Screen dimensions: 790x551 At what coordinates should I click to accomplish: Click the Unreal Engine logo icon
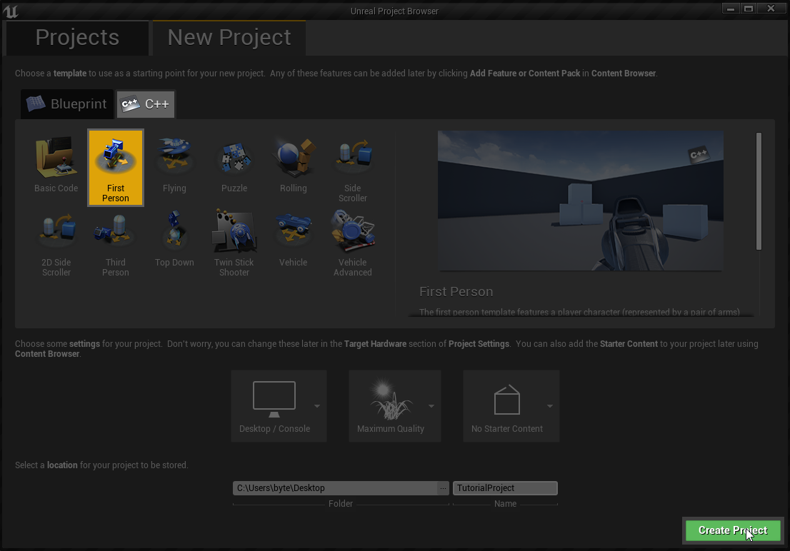(11, 11)
